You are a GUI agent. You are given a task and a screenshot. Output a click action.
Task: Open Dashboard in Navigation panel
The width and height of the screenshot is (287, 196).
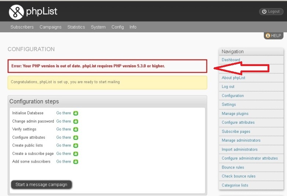[231, 60]
